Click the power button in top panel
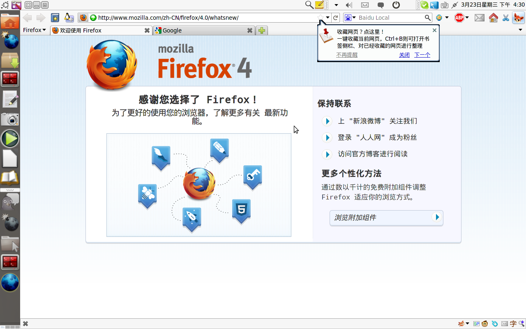The image size is (526, 329). (396, 5)
